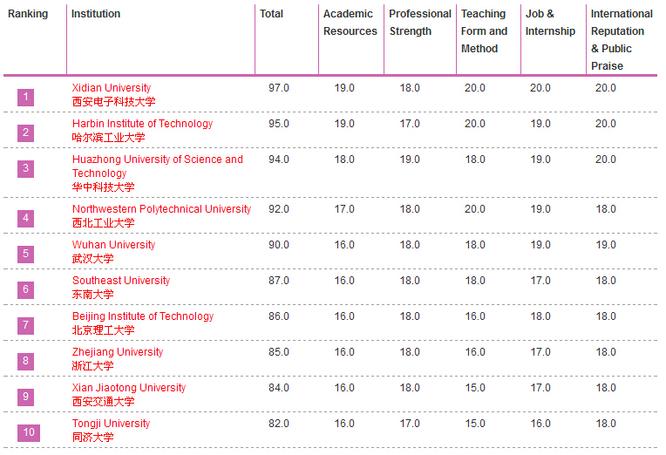666x455 pixels.
Task: Click the rank 10 badge
Action: 29,433
